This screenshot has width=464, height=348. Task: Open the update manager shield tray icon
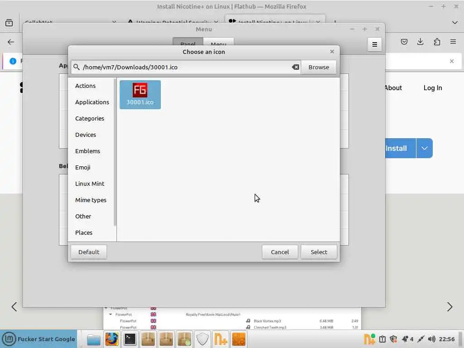[393, 339]
